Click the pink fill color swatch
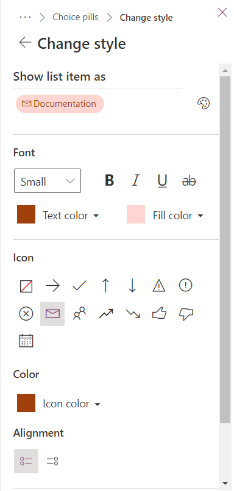234x491 pixels. (x=136, y=214)
